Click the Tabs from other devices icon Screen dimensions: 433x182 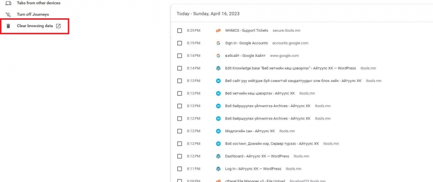[x=9, y=3]
